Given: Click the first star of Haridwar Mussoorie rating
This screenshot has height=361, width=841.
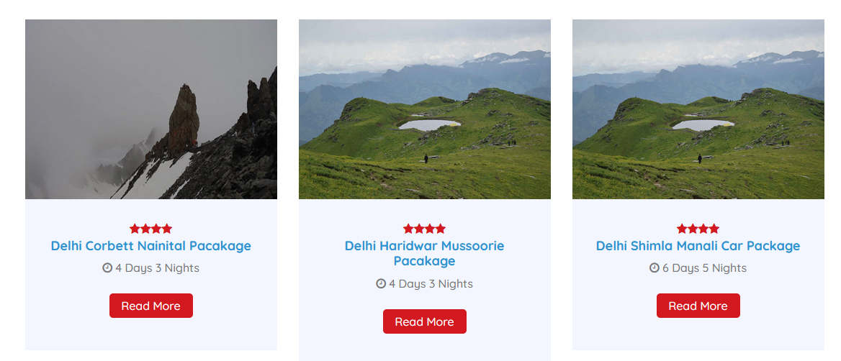Looking at the screenshot, I should pos(408,229).
